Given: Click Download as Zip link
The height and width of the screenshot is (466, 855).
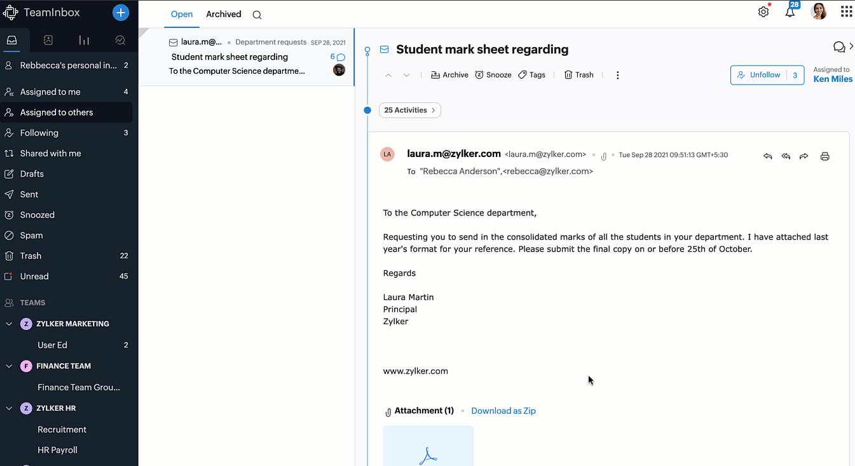Looking at the screenshot, I should coord(503,411).
